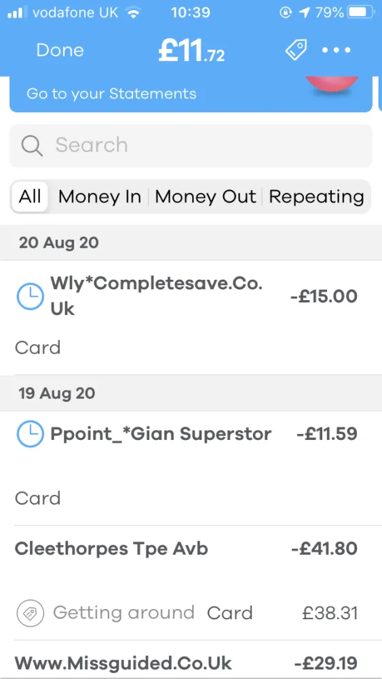Select the All filter segment

click(30, 197)
